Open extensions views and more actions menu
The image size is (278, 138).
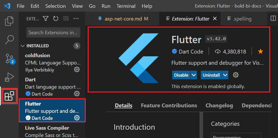pyautogui.click(x=76, y=18)
